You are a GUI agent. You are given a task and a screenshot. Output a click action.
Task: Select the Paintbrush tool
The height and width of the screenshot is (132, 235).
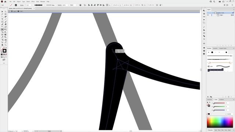6,22
